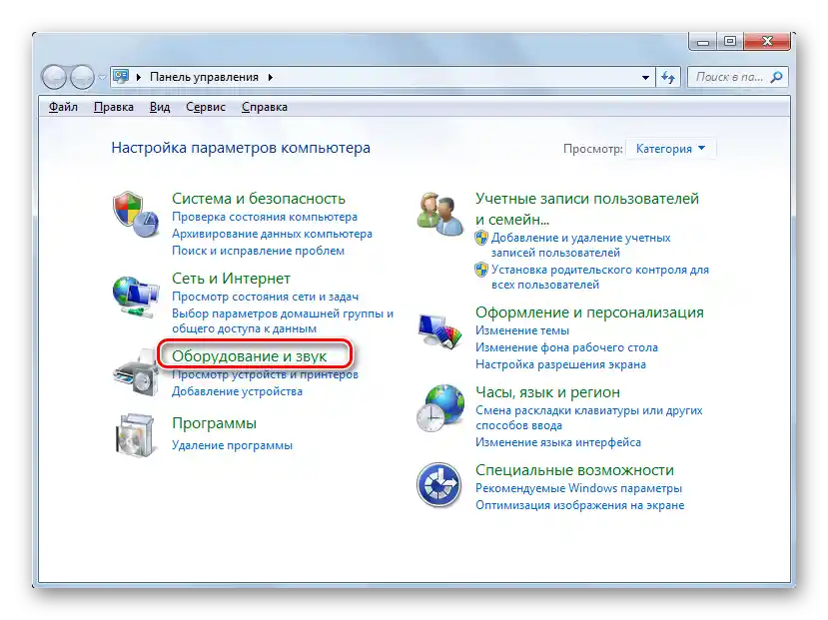Click Настройка разрешения экрана link
828x620 pixels.
point(560,364)
